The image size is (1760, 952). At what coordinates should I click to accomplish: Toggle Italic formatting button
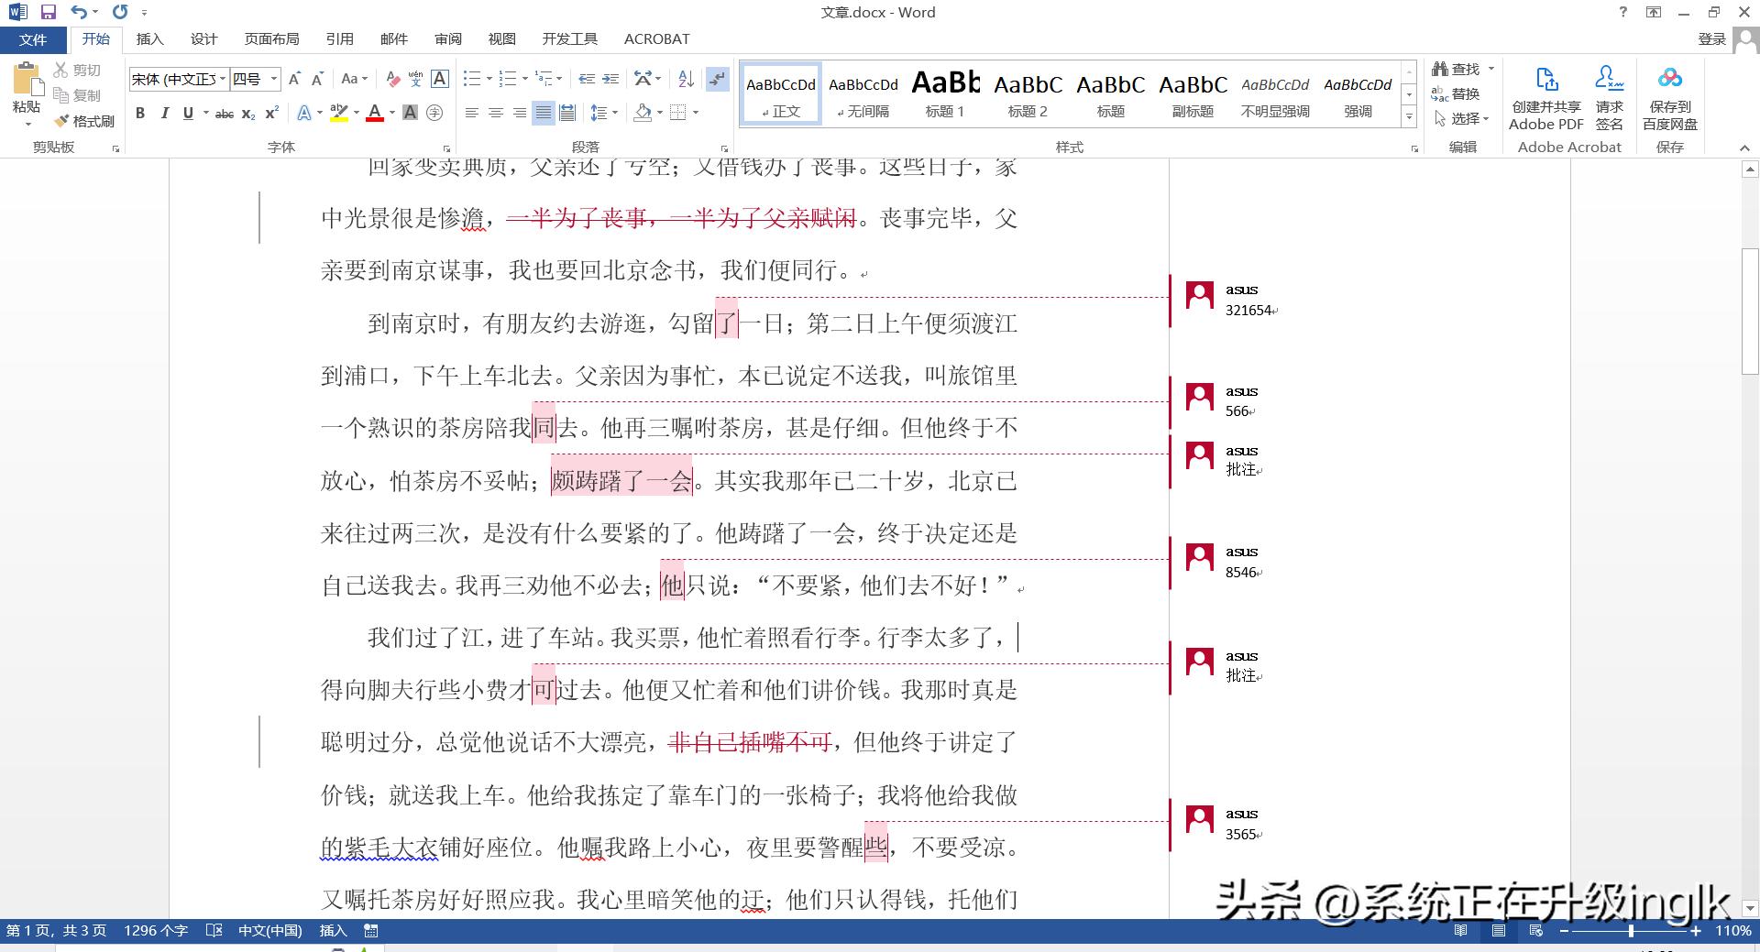click(164, 114)
